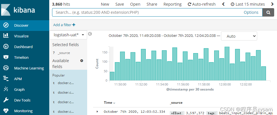Open the Timelion icon
The width and height of the screenshot is (277, 115).
point(6,57)
